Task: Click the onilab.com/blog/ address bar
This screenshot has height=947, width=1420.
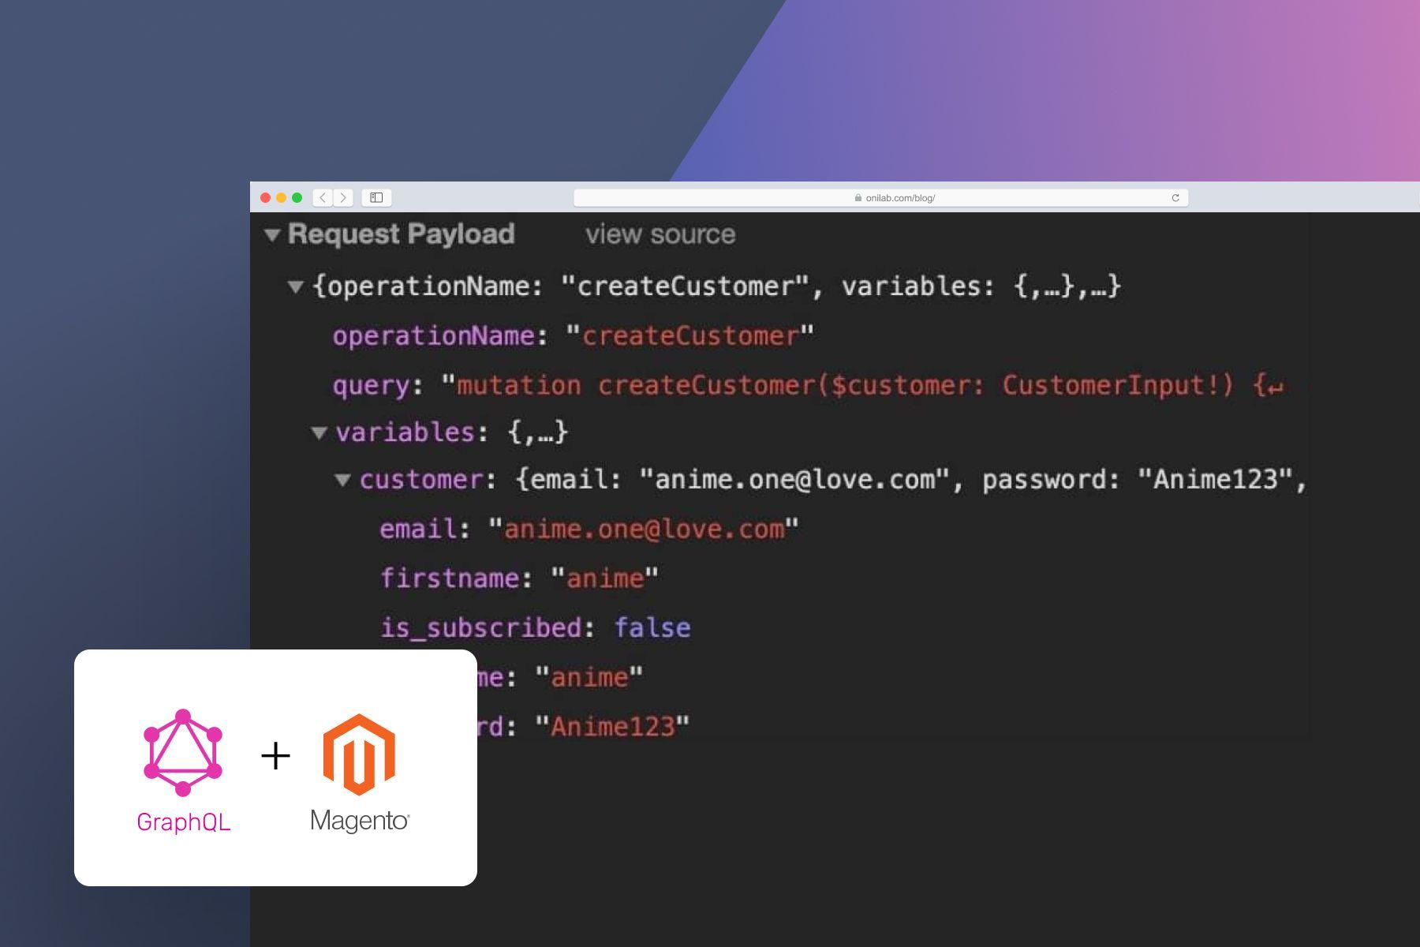Action: pos(899,198)
